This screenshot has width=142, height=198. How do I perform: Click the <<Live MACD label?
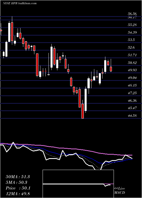pyautogui.click(x=120, y=191)
